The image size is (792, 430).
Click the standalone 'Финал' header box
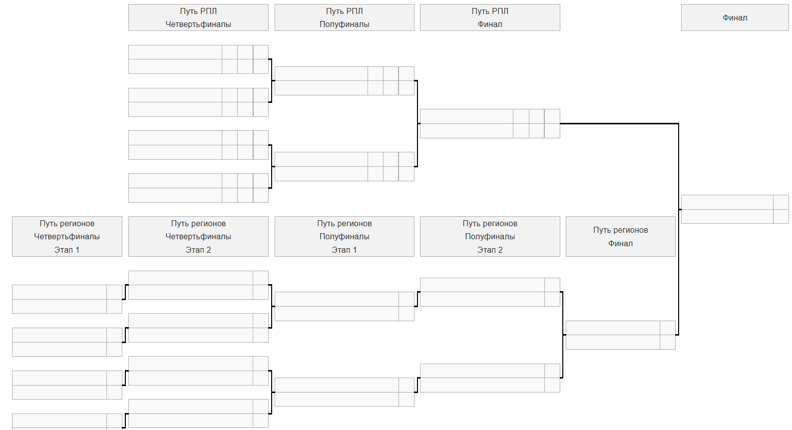click(x=735, y=17)
